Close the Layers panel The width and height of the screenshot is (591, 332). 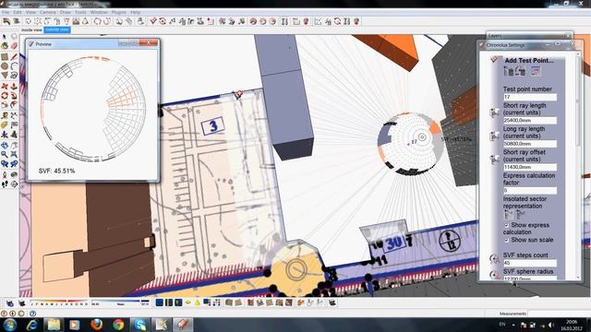(x=568, y=35)
